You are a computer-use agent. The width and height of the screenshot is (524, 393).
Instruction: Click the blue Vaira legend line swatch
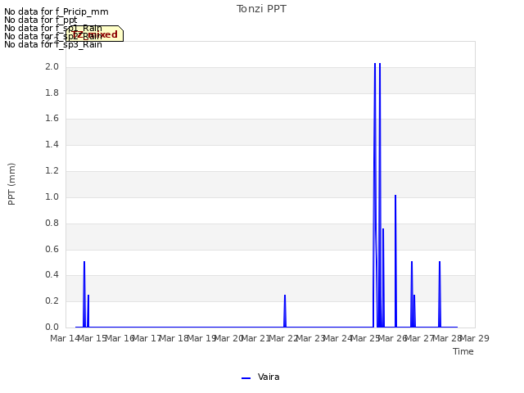coord(246,378)
